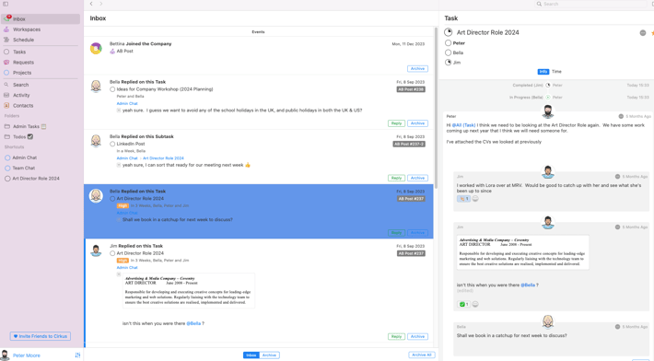Viewport: 654px width, 361px height.
Task: Open options icon on Peter's message
Action: tap(621, 116)
